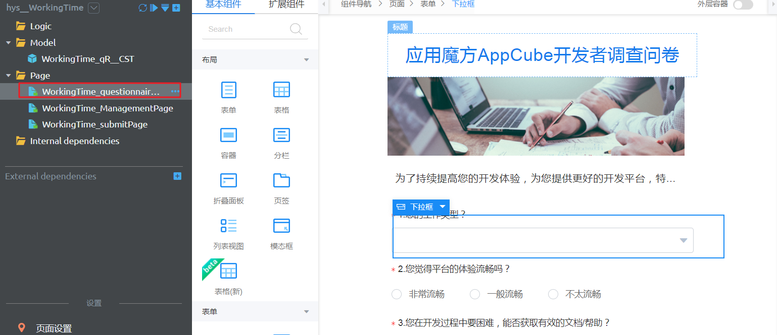Open more options dots for questionnaire page
777x335 pixels.
point(175,92)
